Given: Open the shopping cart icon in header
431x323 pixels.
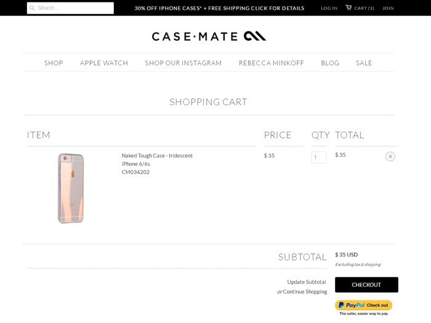Looking at the screenshot, I should [x=348, y=8].
